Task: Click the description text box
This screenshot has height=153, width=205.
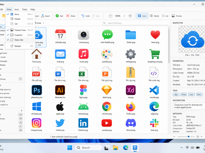Action: [x=189, y=106]
